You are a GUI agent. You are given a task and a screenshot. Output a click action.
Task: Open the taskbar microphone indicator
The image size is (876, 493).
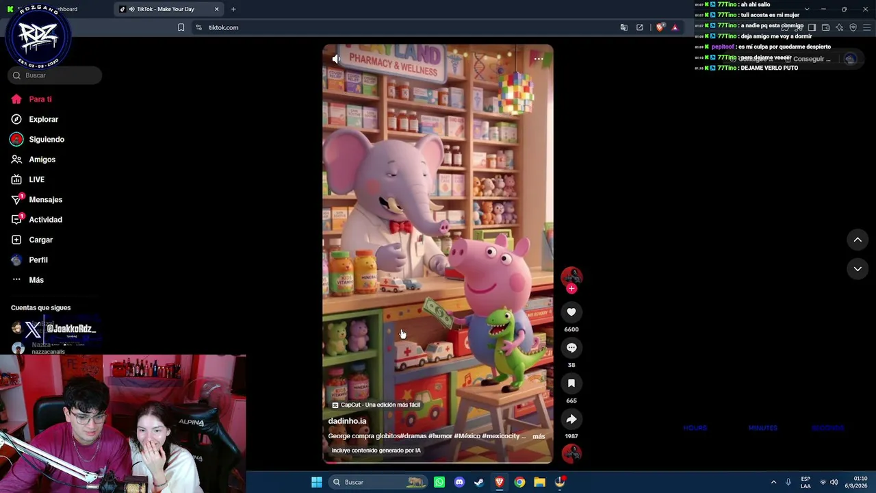pyautogui.click(x=788, y=482)
